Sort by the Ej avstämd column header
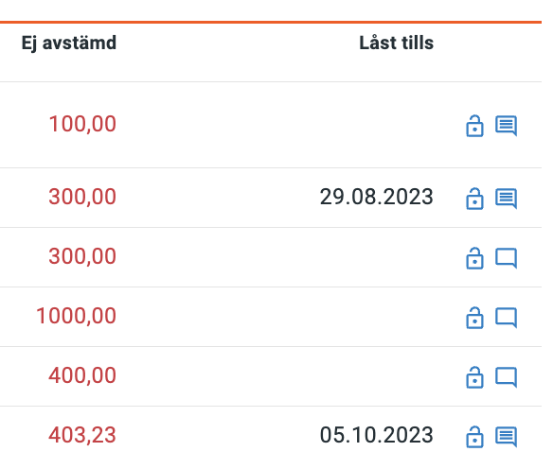The width and height of the screenshot is (553, 469). point(69,43)
